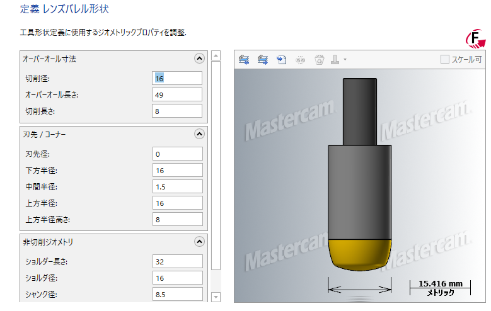Collapse the 刃先 / コーナー section
Viewport: 491px width, 311px height.
click(199, 134)
